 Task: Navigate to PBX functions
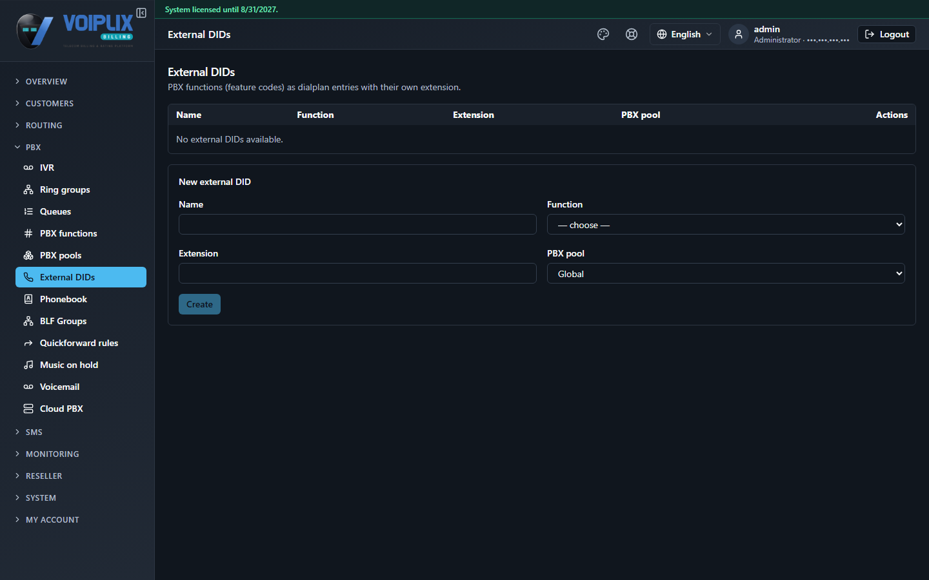81,233
